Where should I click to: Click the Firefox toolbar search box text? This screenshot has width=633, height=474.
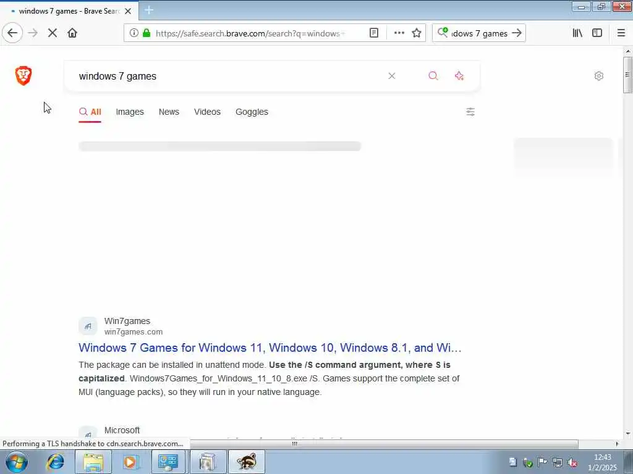click(479, 33)
